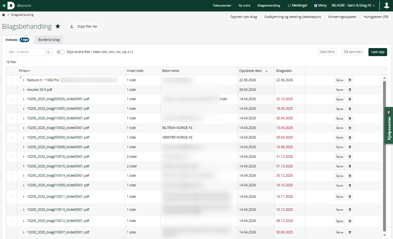393x239 pixels.
Task: Click the search magnifier in Søk i innboks
Action: [x=48, y=52]
